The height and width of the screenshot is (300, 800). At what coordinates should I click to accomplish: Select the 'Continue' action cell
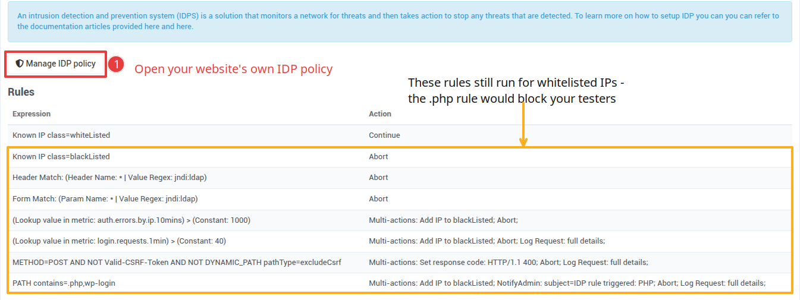click(x=384, y=135)
